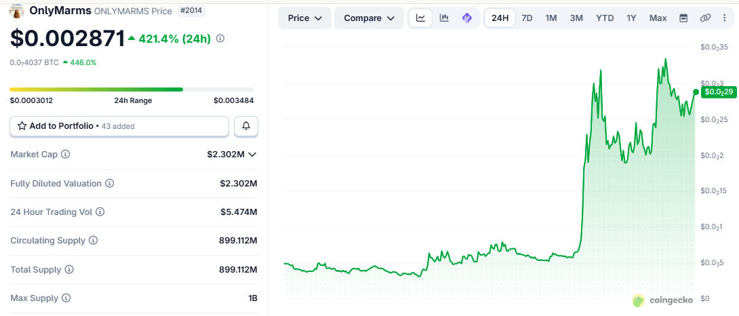The image size is (739, 316).
Task: Click the $0.0₂35 y-axis label
Action: tap(713, 47)
